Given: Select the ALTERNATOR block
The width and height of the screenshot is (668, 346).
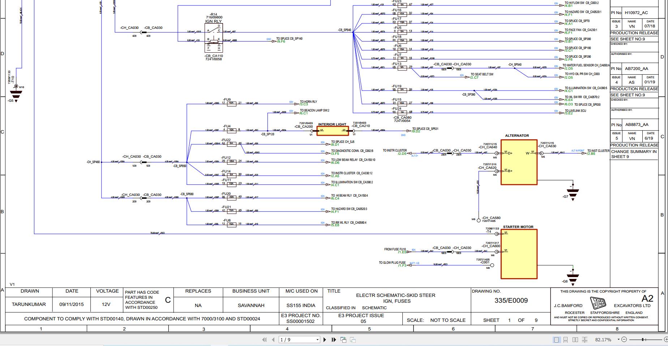Looking at the screenshot, I should click(x=519, y=162).
